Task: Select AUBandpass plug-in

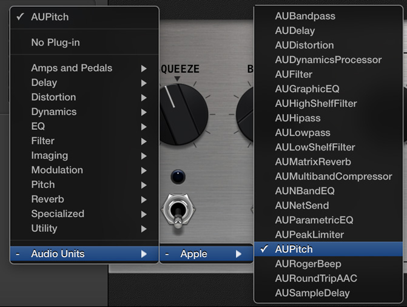Action: [x=328, y=16]
